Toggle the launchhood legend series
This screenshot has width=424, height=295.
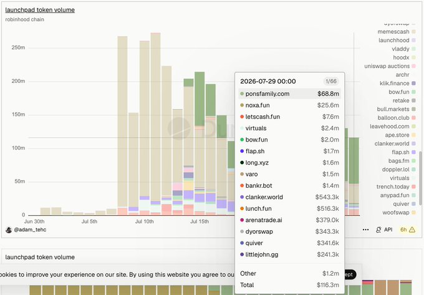pyautogui.click(x=397, y=41)
